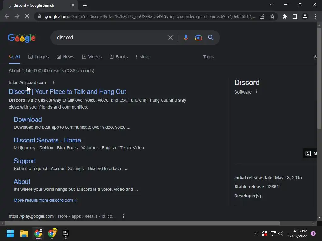Image resolution: width=322 pixels, height=241 pixels.
Task: Click Stable release 126611 text
Action: point(258,187)
